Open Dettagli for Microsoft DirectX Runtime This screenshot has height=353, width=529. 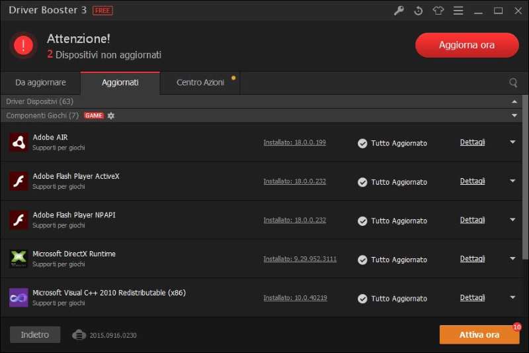(x=472, y=259)
